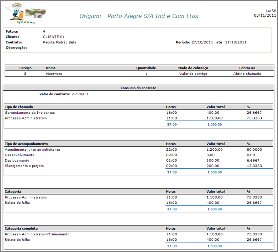Select the Atendimento junto ao solicitante row
The width and height of the screenshot is (278, 252).
click(x=32, y=150)
